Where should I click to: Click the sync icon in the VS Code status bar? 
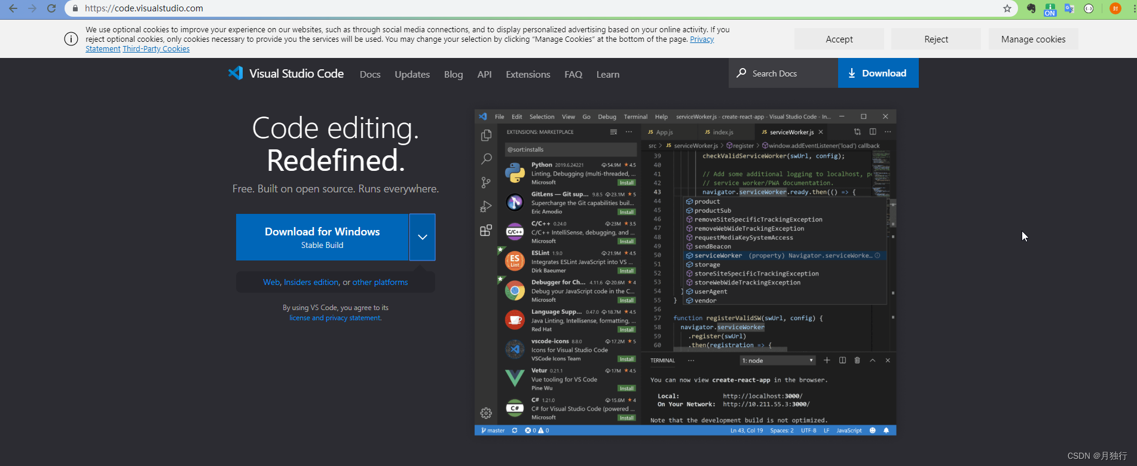[515, 430]
